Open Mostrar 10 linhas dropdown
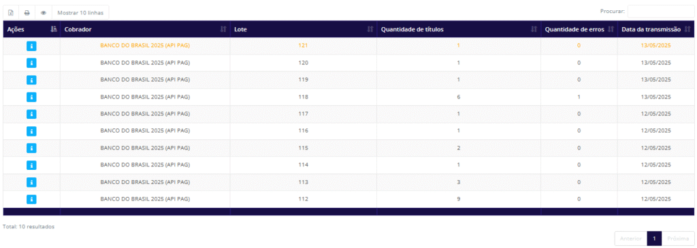697x248 pixels. click(80, 13)
